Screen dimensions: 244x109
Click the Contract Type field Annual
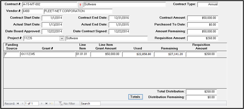[x=208, y=5]
